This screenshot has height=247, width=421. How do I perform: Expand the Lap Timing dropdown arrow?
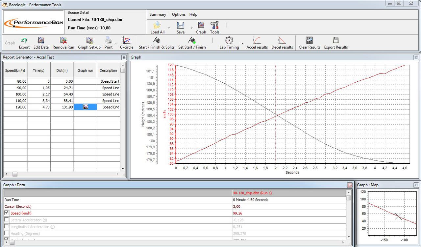242,43
